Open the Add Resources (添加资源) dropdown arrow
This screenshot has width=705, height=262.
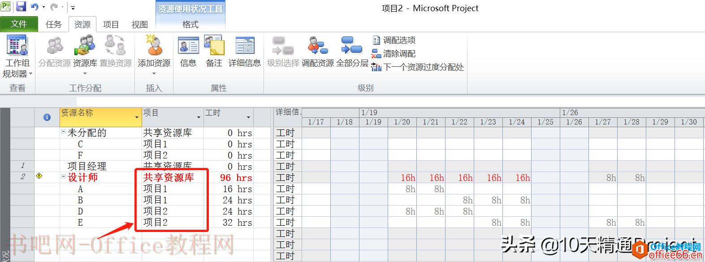(x=154, y=73)
